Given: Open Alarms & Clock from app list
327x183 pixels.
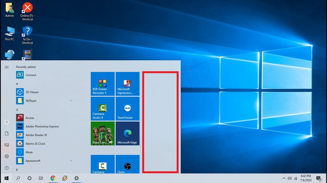Looking at the screenshot, I should pos(35,144).
